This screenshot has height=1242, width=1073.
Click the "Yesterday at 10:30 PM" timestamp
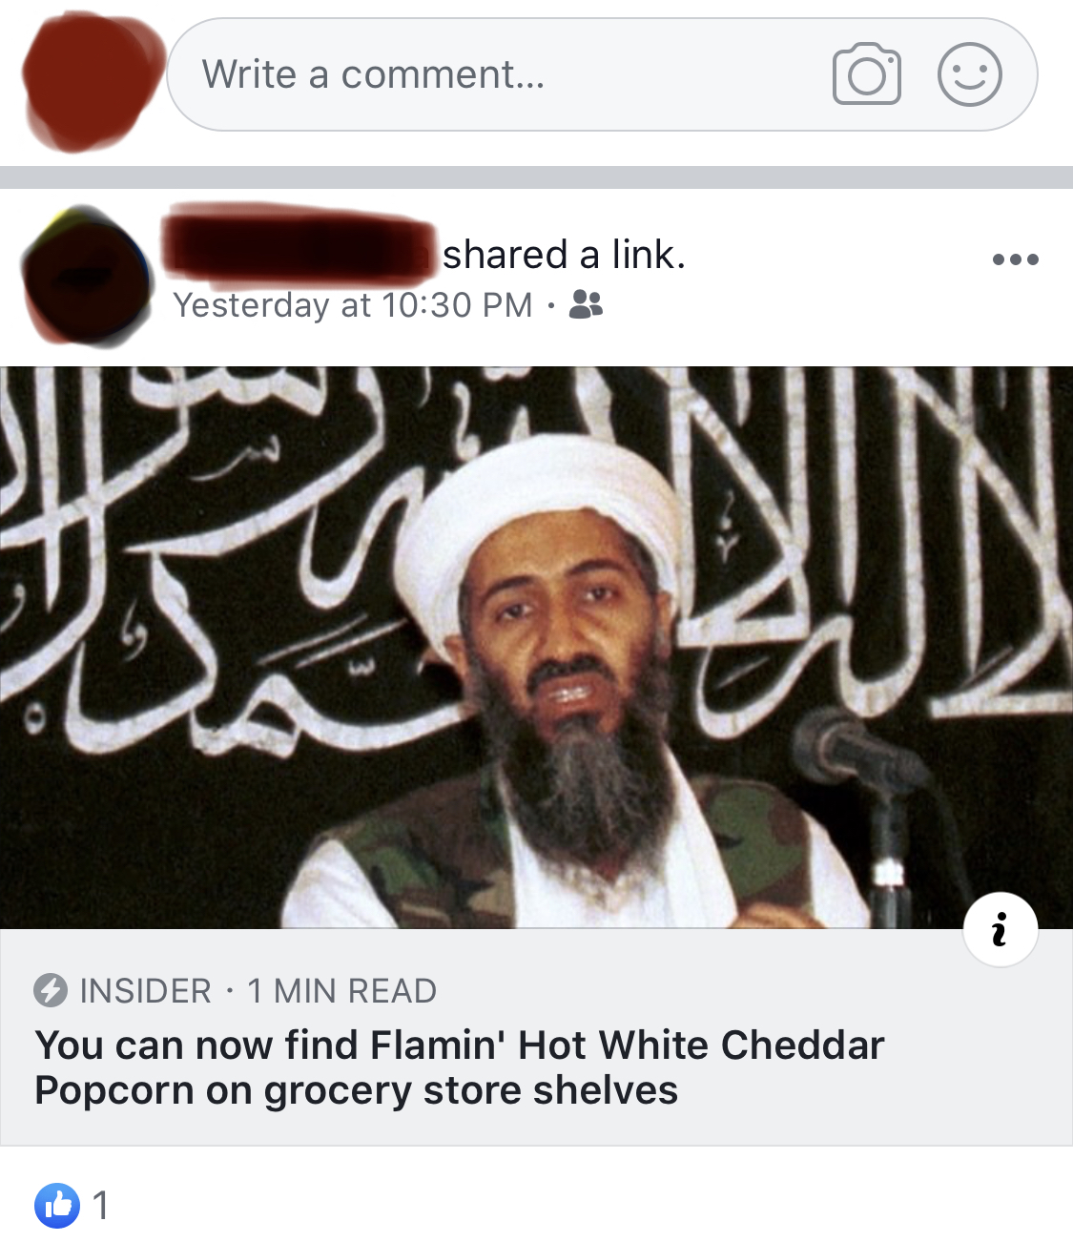[x=353, y=305]
